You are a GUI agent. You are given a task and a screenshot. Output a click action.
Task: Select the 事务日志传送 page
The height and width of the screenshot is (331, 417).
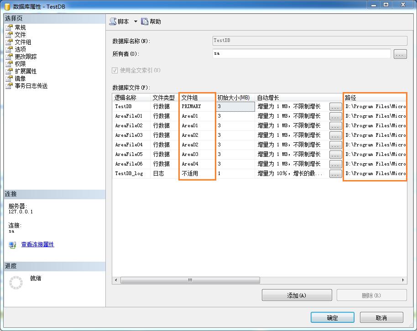[31, 86]
